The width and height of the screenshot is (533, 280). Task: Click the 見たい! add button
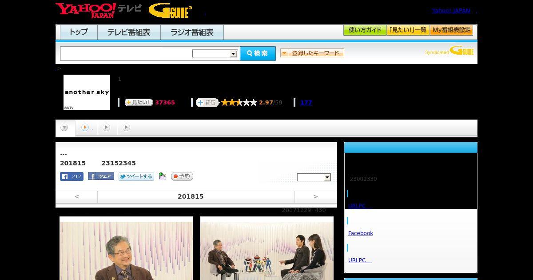tap(139, 102)
